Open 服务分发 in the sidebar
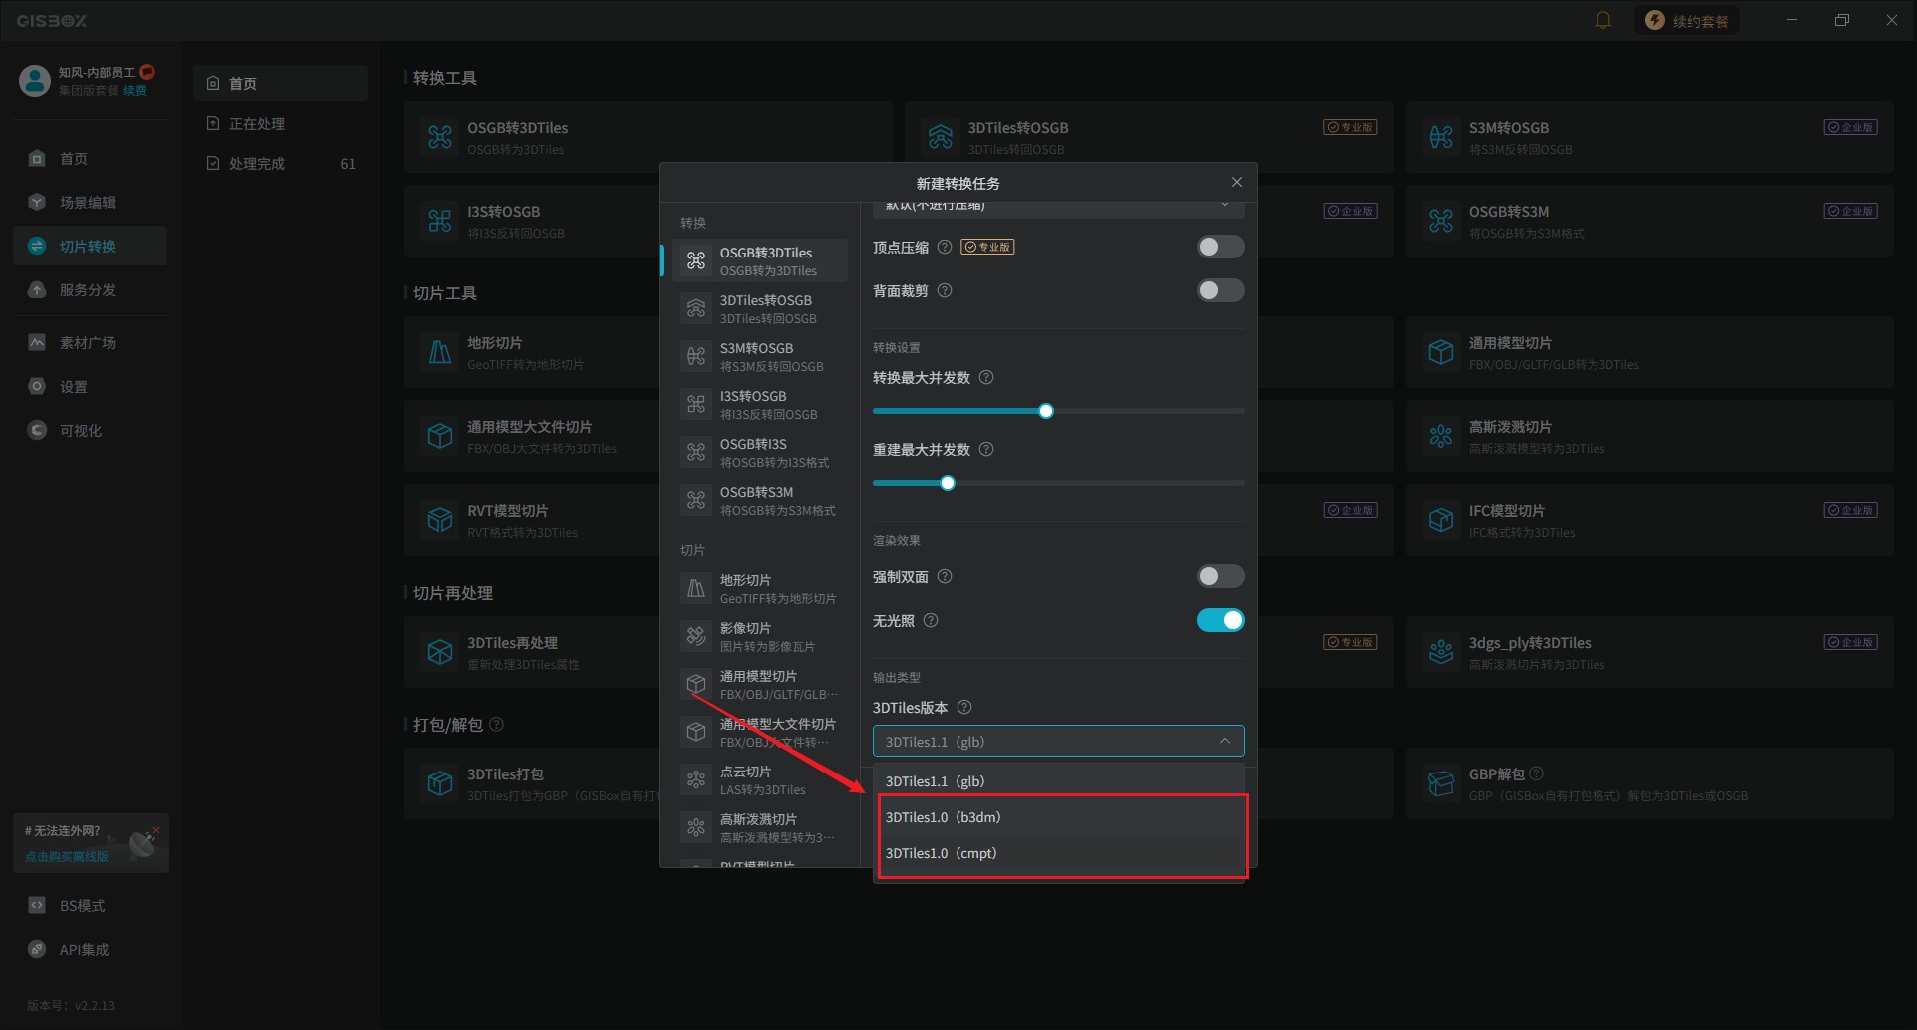Image resolution: width=1917 pixels, height=1030 pixels. pyautogui.click(x=90, y=290)
